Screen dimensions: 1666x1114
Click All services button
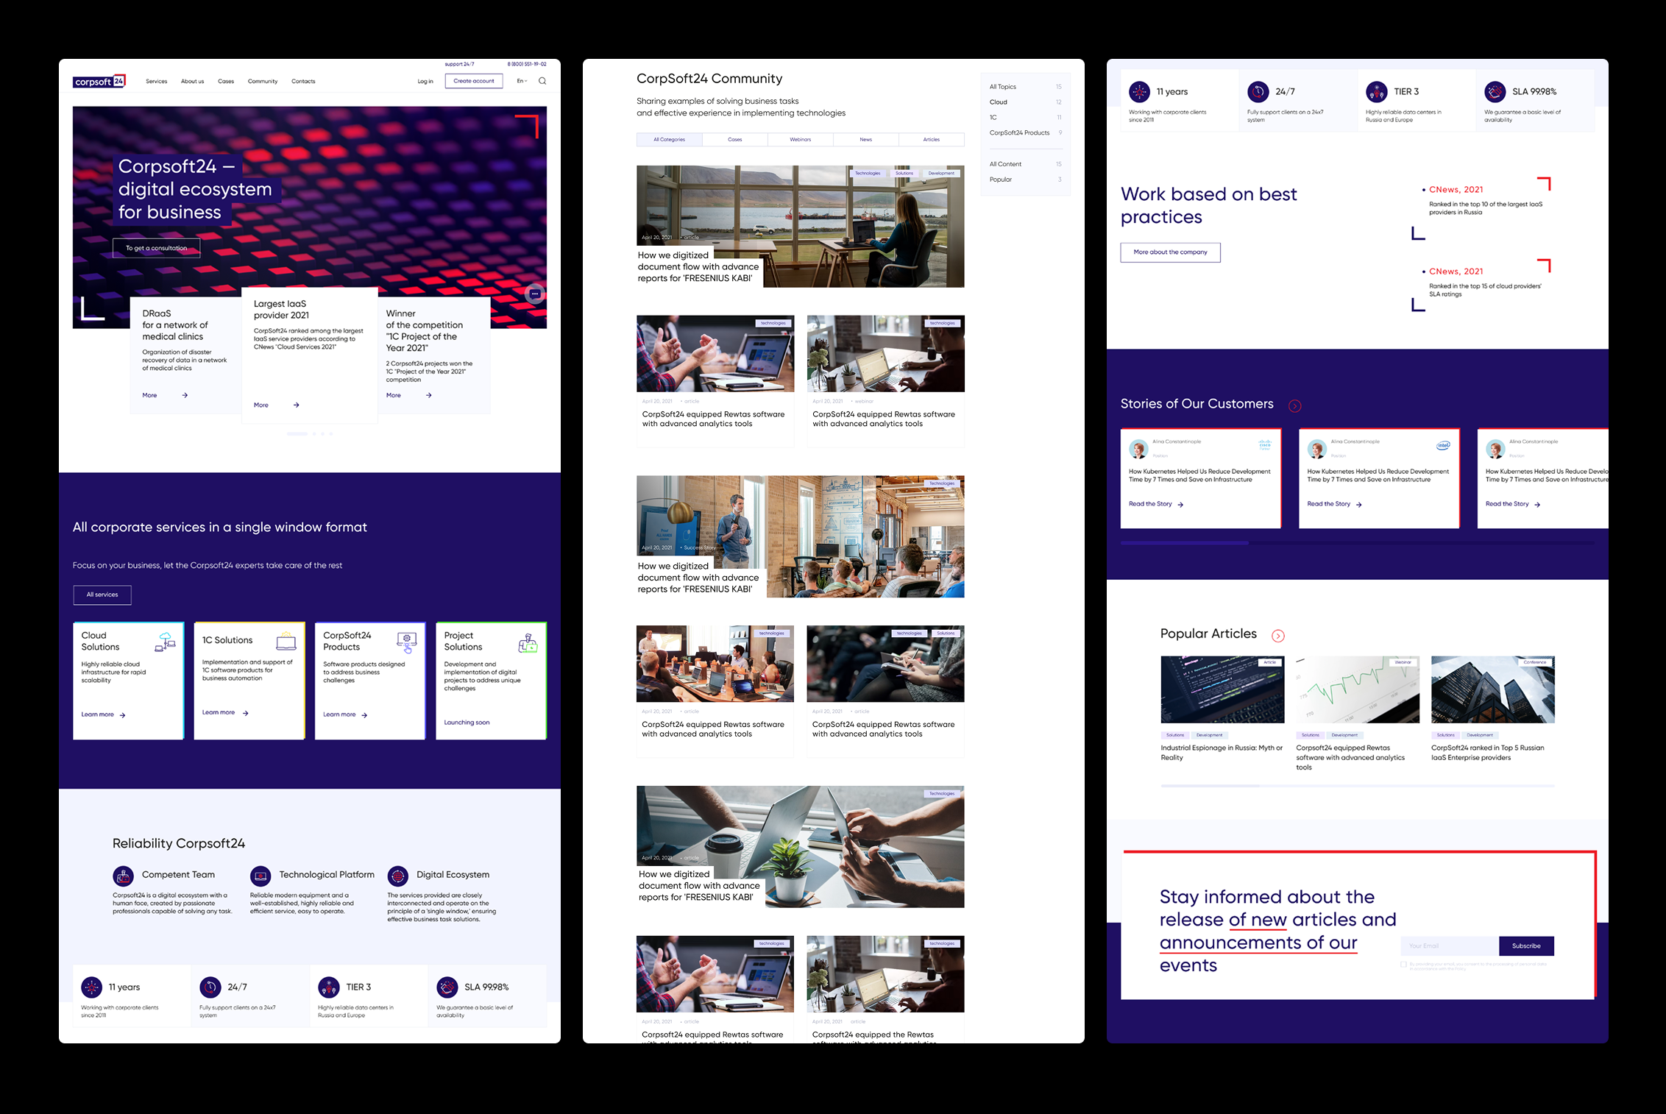[102, 595]
